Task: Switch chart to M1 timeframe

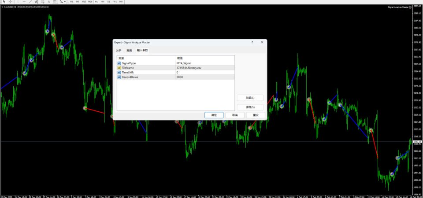Action: [71, 2]
